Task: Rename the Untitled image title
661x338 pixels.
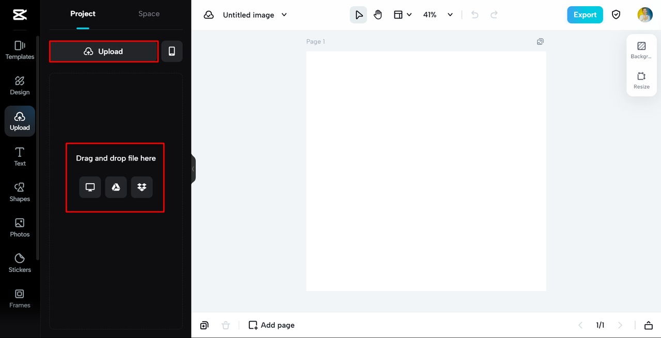Action: [x=248, y=15]
